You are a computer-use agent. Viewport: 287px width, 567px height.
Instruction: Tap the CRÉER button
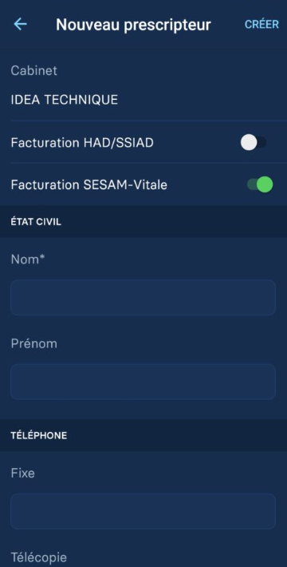(261, 24)
